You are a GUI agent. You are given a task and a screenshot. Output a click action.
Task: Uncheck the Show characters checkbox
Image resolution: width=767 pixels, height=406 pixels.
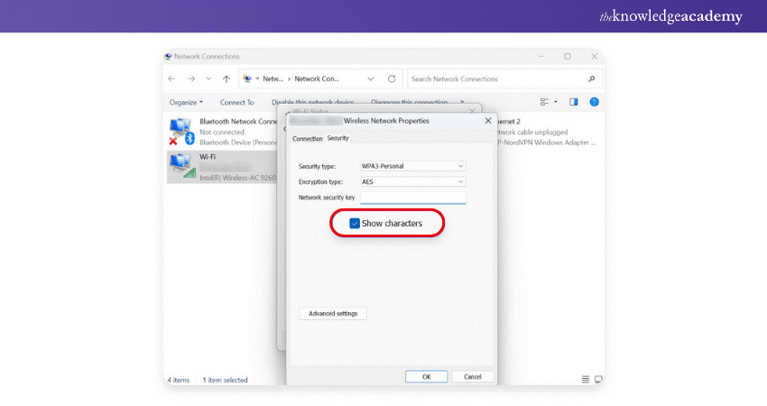tap(355, 223)
